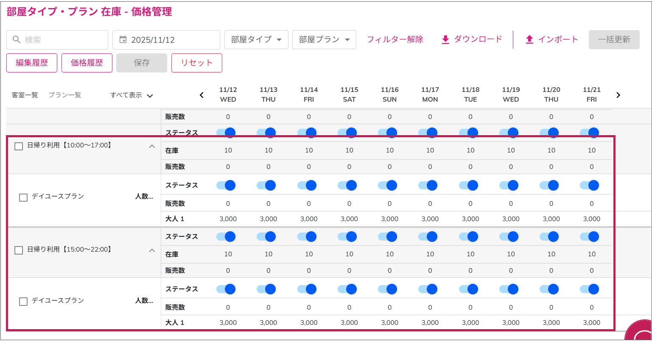This screenshot has width=652, height=341.
Task: Click the インポート upload icon
Action: (x=529, y=40)
